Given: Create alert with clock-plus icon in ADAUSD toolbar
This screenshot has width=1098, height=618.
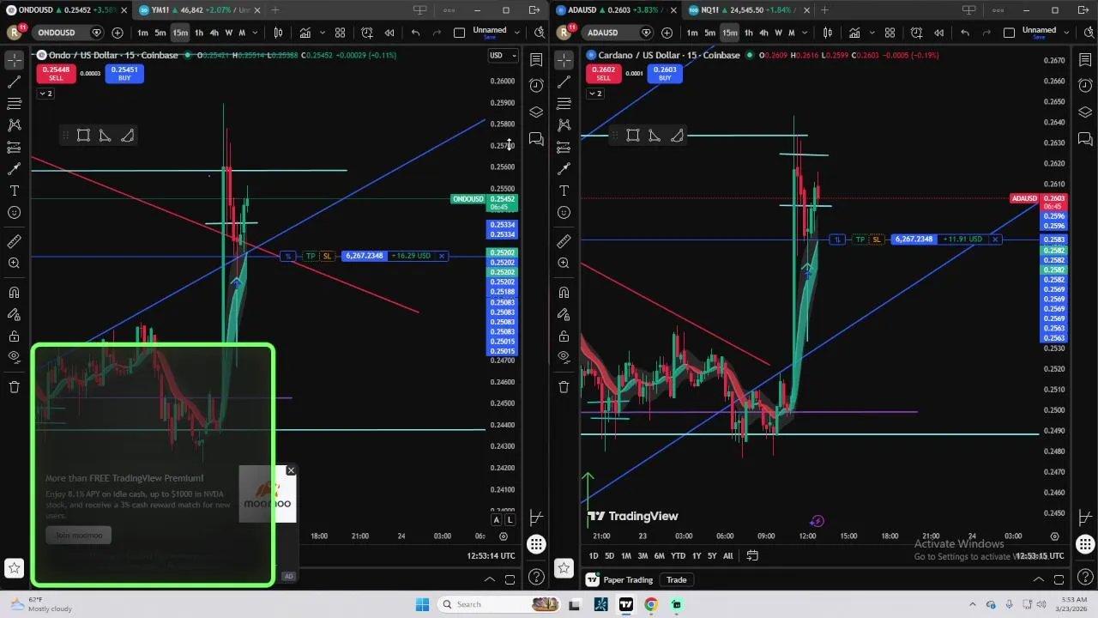Looking at the screenshot, I should coord(917,33).
